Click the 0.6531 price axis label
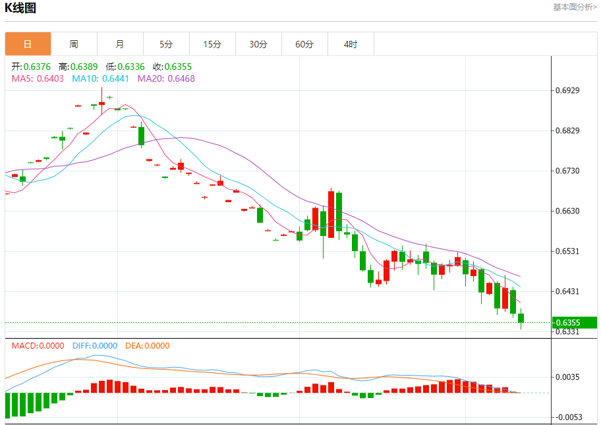Screen dimensions: 601x425 (567, 252)
